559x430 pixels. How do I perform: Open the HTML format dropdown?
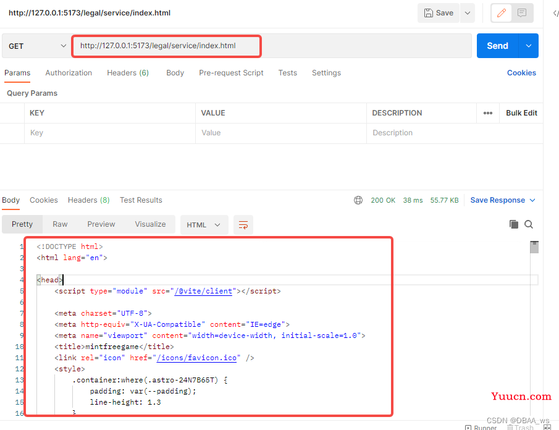click(204, 225)
